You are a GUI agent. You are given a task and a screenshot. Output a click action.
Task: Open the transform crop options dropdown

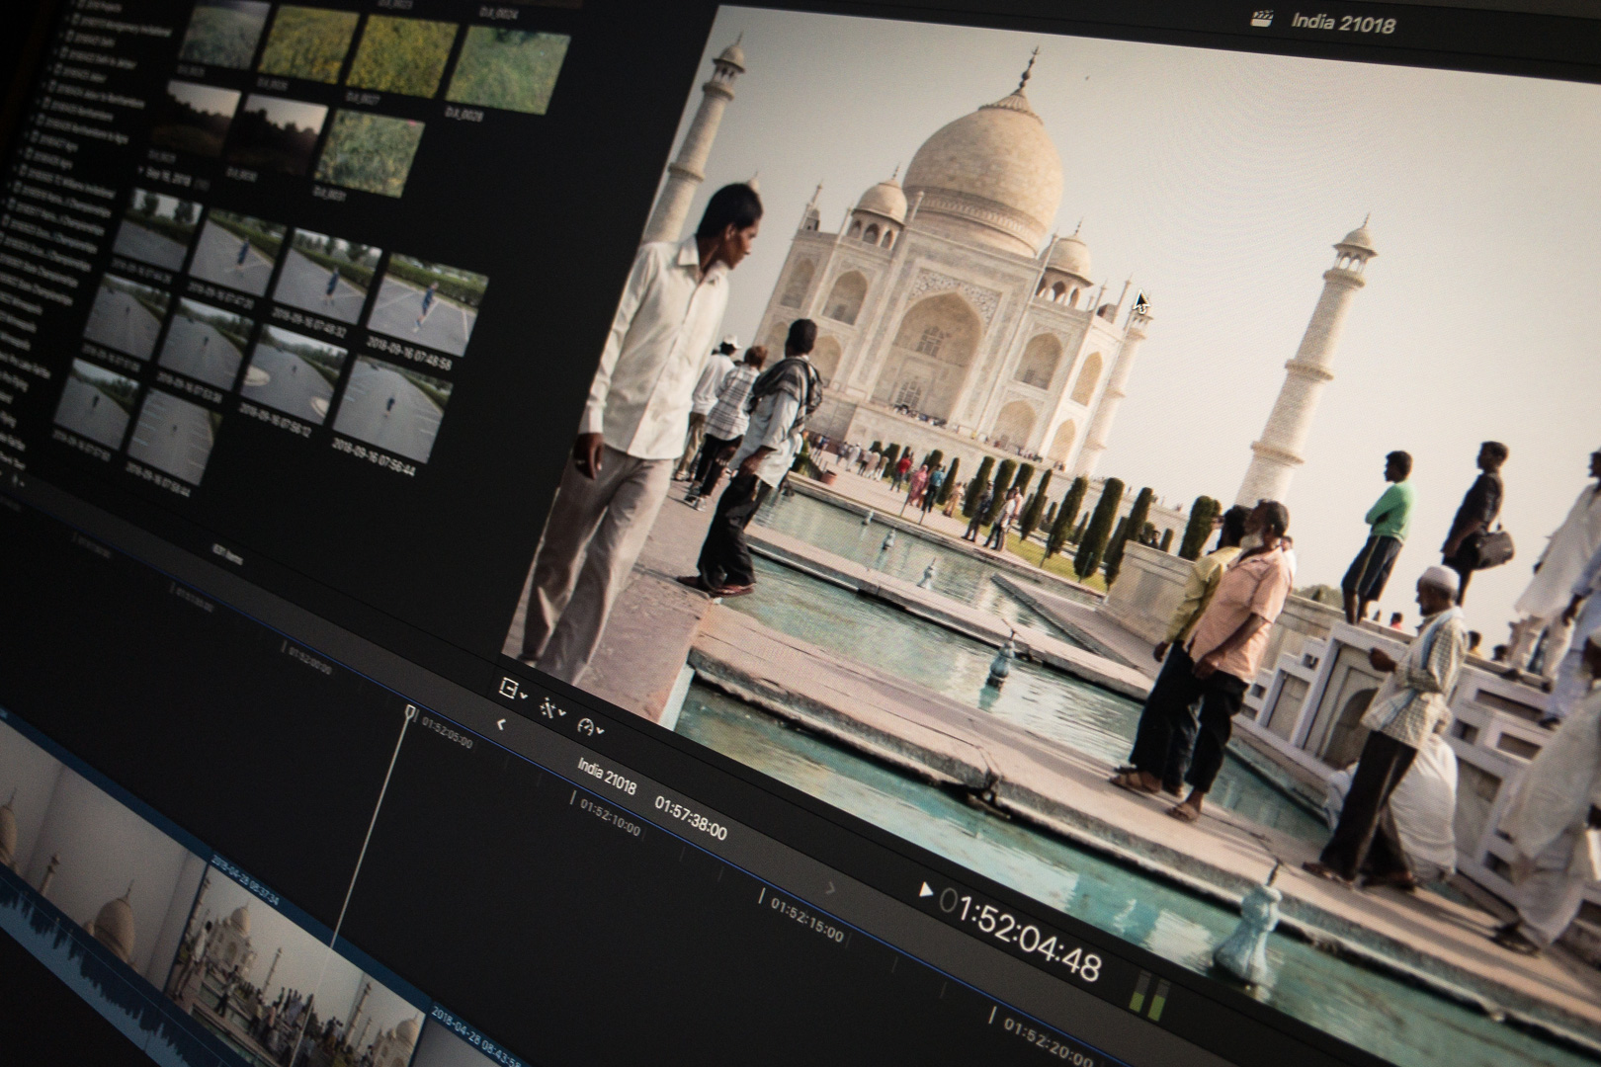512,689
